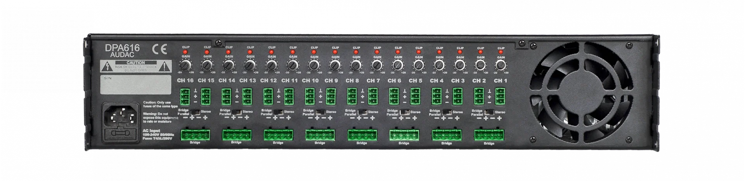Image resolution: width=745 pixels, height=181 pixels.
Task: Click the CH 15 clip LED
Action: click(x=207, y=52)
